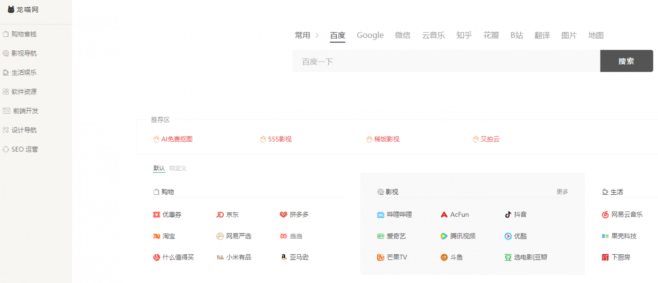The height and width of the screenshot is (283, 658).
Task: Open 设计导航 in the sidebar
Action: [20, 130]
